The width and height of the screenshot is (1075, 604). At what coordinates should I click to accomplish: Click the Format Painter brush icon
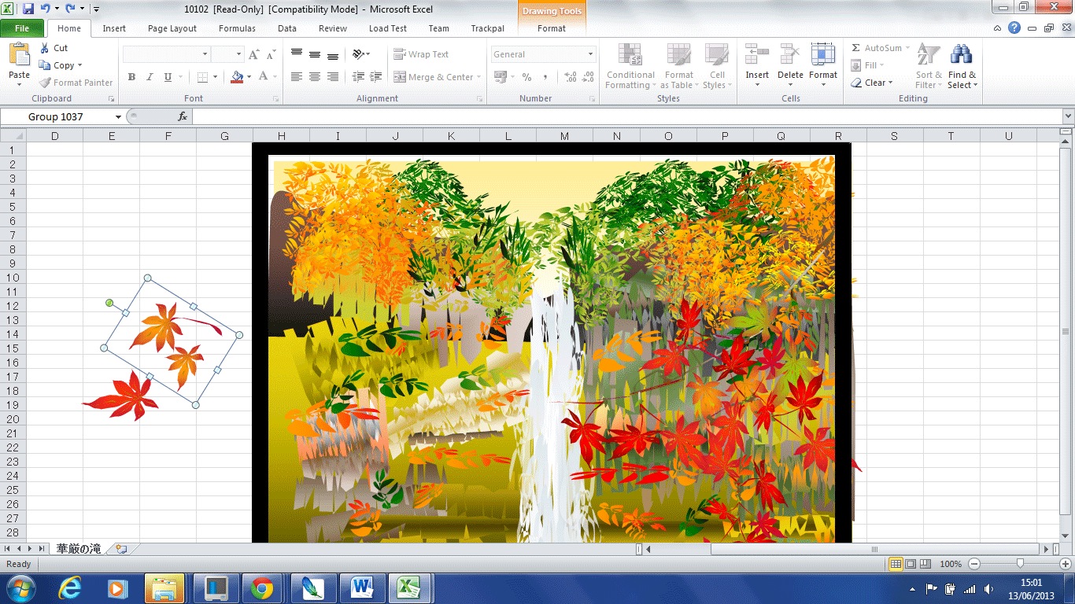pos(46,83)
